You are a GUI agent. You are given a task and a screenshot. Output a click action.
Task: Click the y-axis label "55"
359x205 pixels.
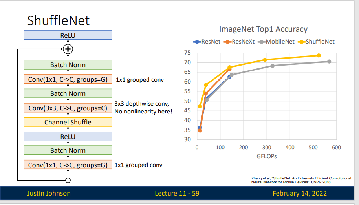187,91
